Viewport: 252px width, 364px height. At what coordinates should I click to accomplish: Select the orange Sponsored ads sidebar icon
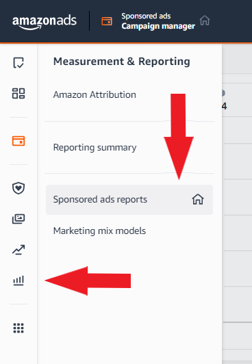click(18, 141)
